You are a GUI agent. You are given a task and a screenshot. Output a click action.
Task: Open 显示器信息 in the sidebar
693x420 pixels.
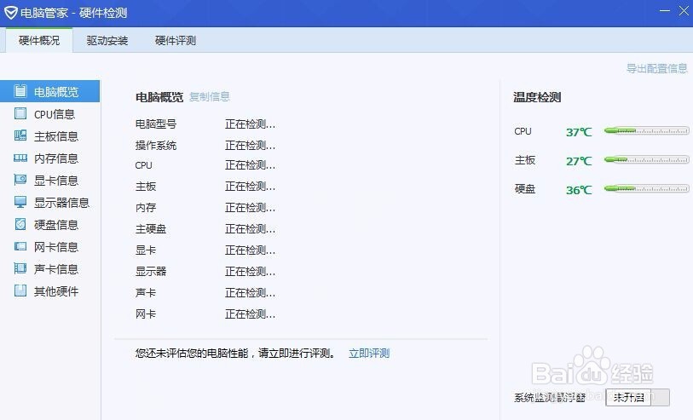click(49, 202)
